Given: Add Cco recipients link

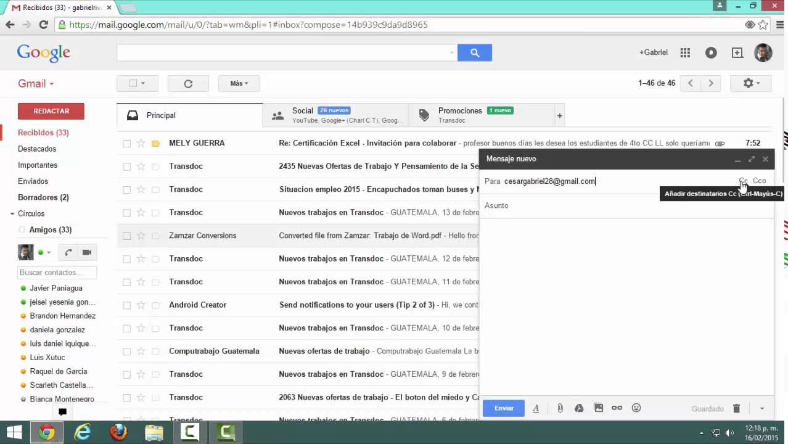Looking at the screenshot, I should (759, 181).
